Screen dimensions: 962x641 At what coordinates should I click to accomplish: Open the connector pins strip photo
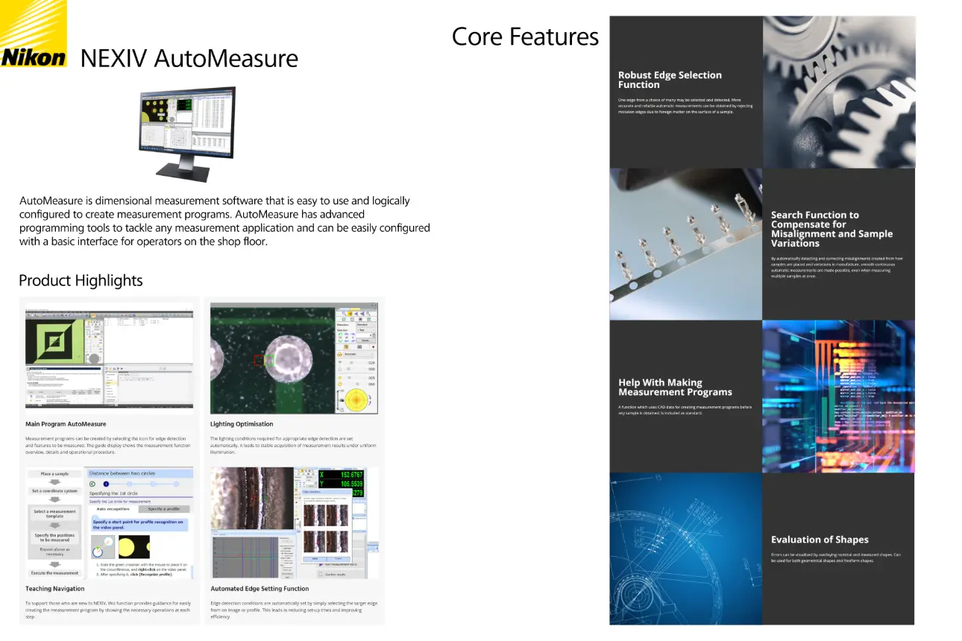(685, 244)
